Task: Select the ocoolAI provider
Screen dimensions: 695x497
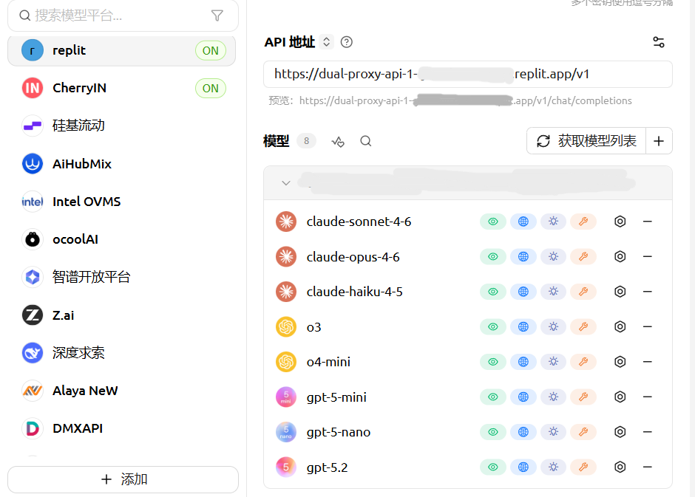Action: pyautogui.click(x=121, y=239)
